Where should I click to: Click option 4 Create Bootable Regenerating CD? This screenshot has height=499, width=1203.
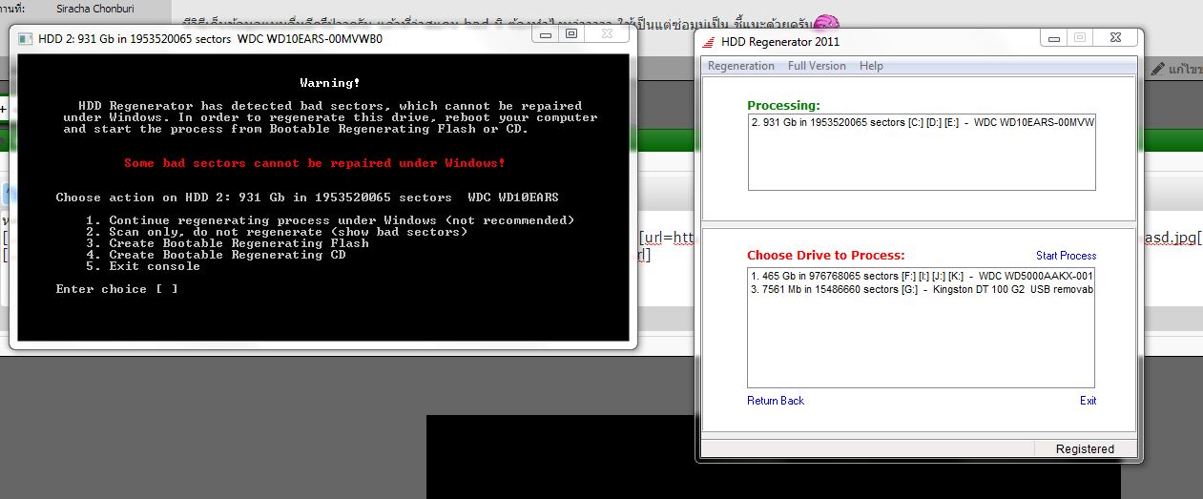point(216,255)
